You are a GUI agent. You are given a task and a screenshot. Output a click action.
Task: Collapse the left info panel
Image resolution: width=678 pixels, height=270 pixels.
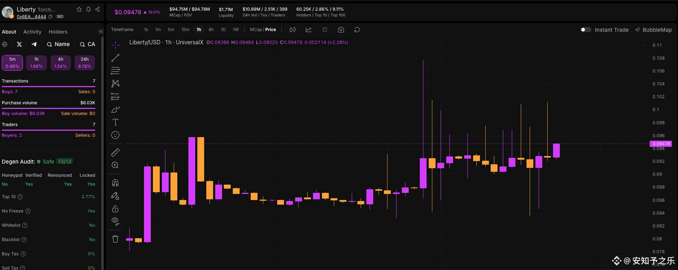(x=101, y=31)
